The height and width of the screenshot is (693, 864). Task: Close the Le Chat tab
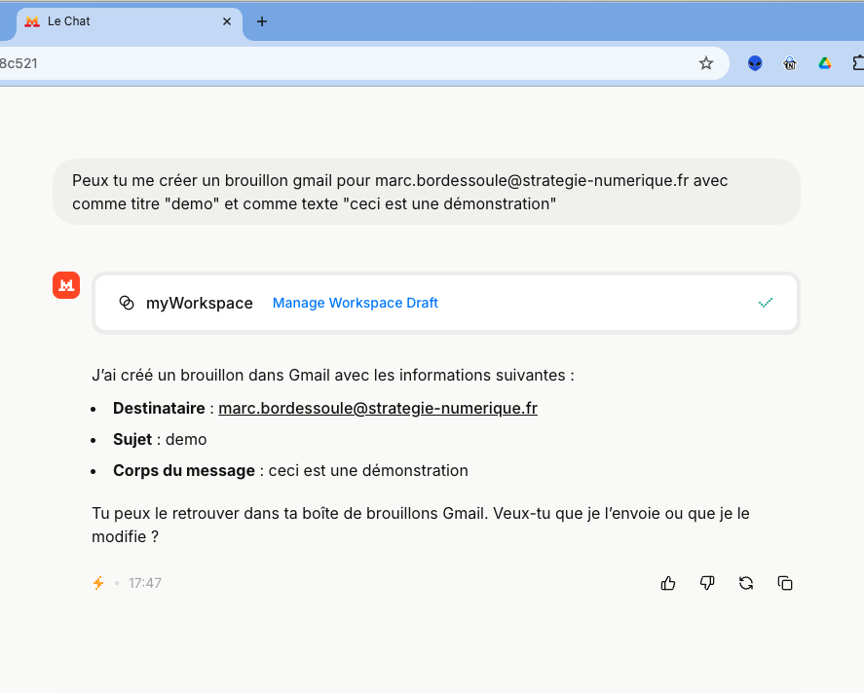point(227,21)
